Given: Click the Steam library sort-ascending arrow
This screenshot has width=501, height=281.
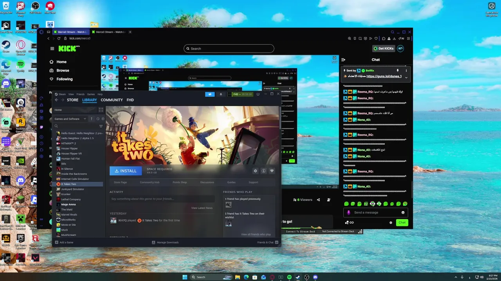Looking at the screenshot, I should (x=92, y=119).
